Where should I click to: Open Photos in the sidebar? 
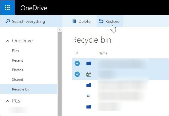point(17,70)
